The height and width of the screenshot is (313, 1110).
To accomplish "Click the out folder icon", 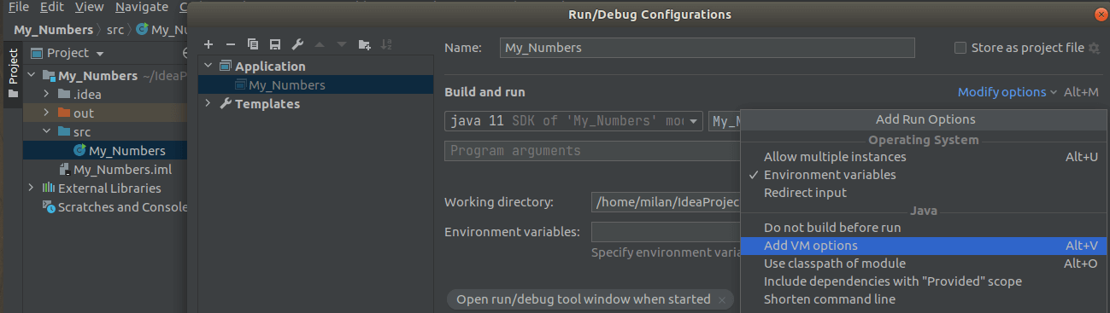I will (x=64, y=113).
